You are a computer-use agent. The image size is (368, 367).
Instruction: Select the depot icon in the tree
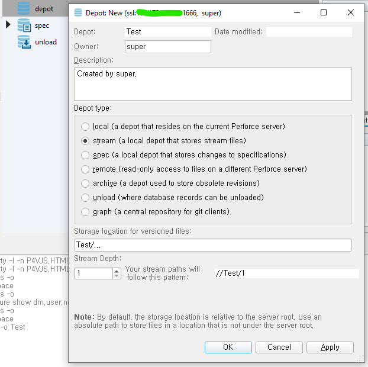click(x=24, y=8)
